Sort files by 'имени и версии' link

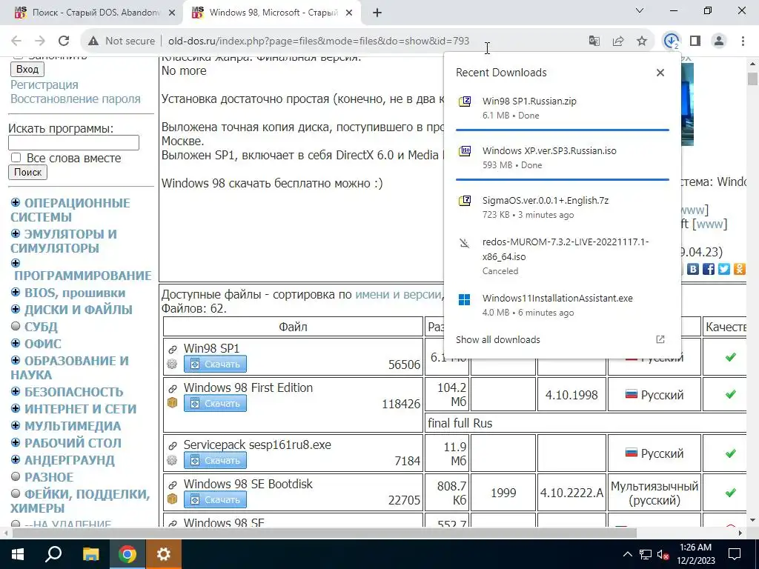tap(398, 295)
